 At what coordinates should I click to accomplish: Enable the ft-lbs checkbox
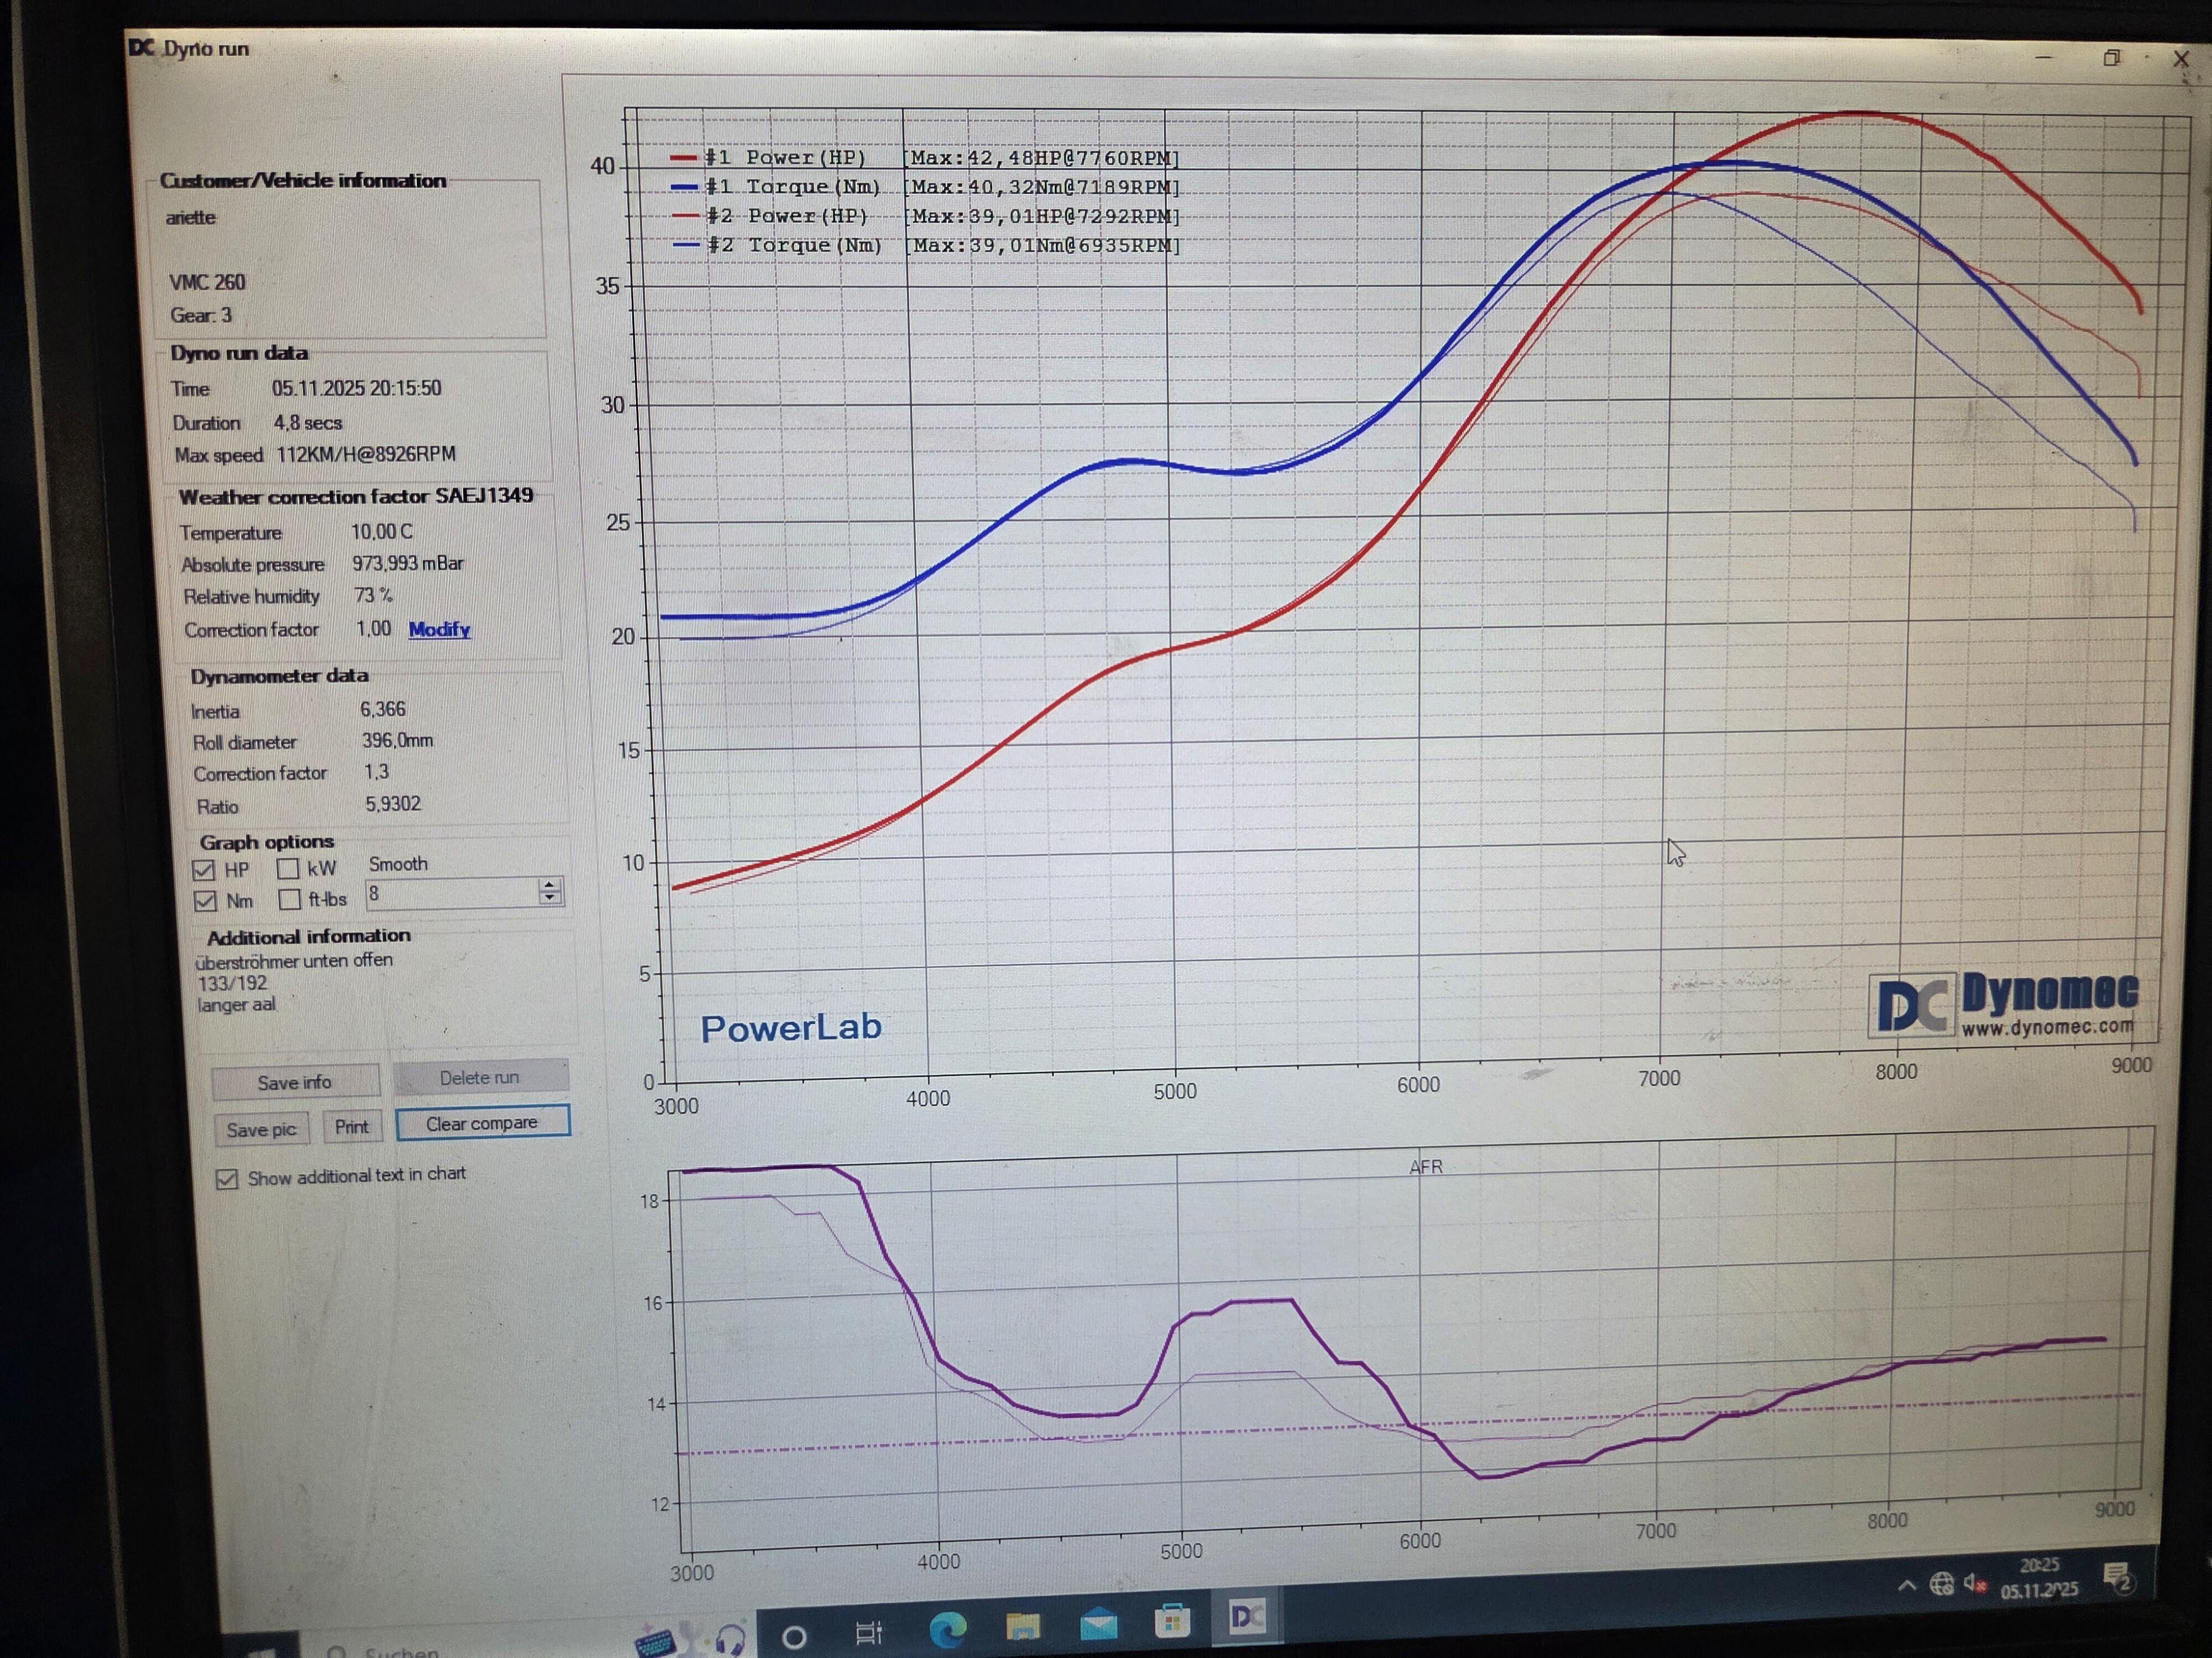tap(290, 899)
